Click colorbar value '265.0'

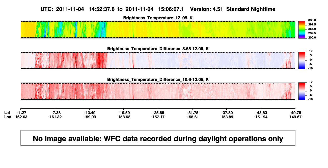tap(312, 29)
